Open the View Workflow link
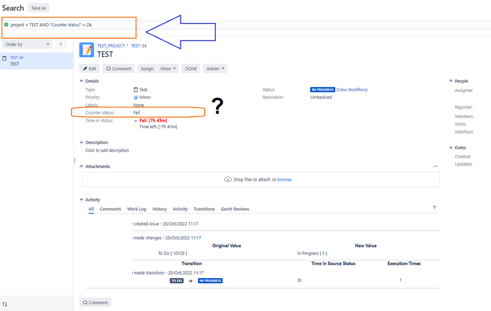 pyautogui.click(x=352, y=89)
